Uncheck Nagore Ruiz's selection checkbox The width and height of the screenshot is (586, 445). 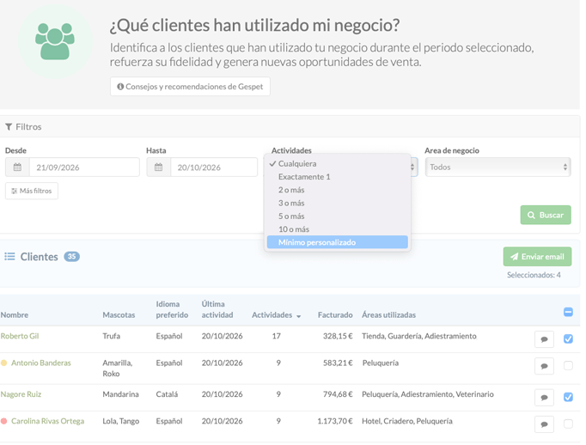coord(568,397)
